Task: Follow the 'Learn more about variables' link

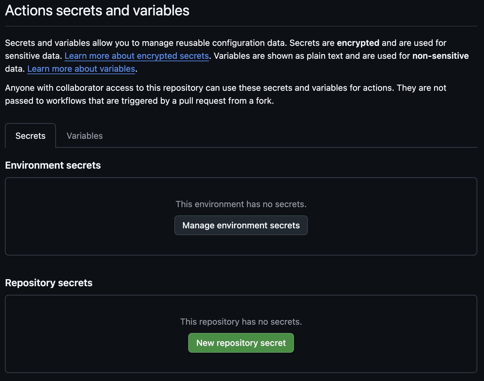Action: coord(81,69)
